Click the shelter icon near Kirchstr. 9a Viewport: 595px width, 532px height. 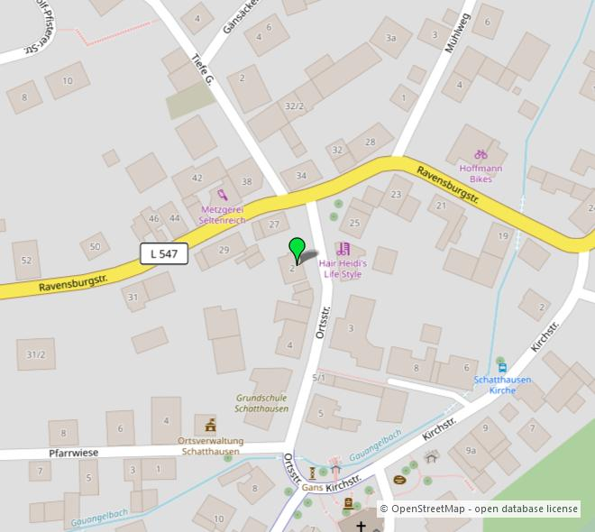[x=431, y=456]
